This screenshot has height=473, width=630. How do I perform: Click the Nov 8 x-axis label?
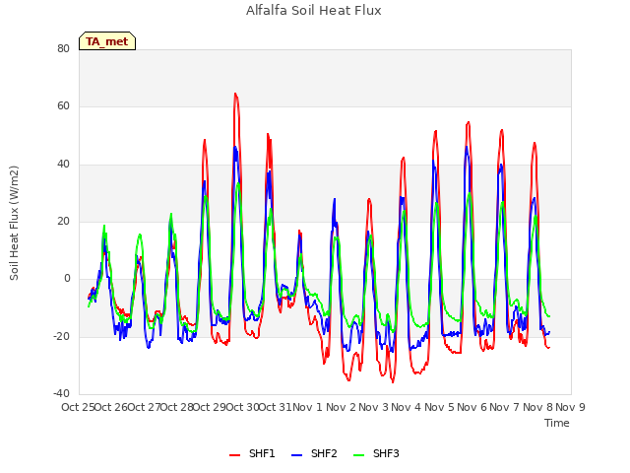click(537, 407)
